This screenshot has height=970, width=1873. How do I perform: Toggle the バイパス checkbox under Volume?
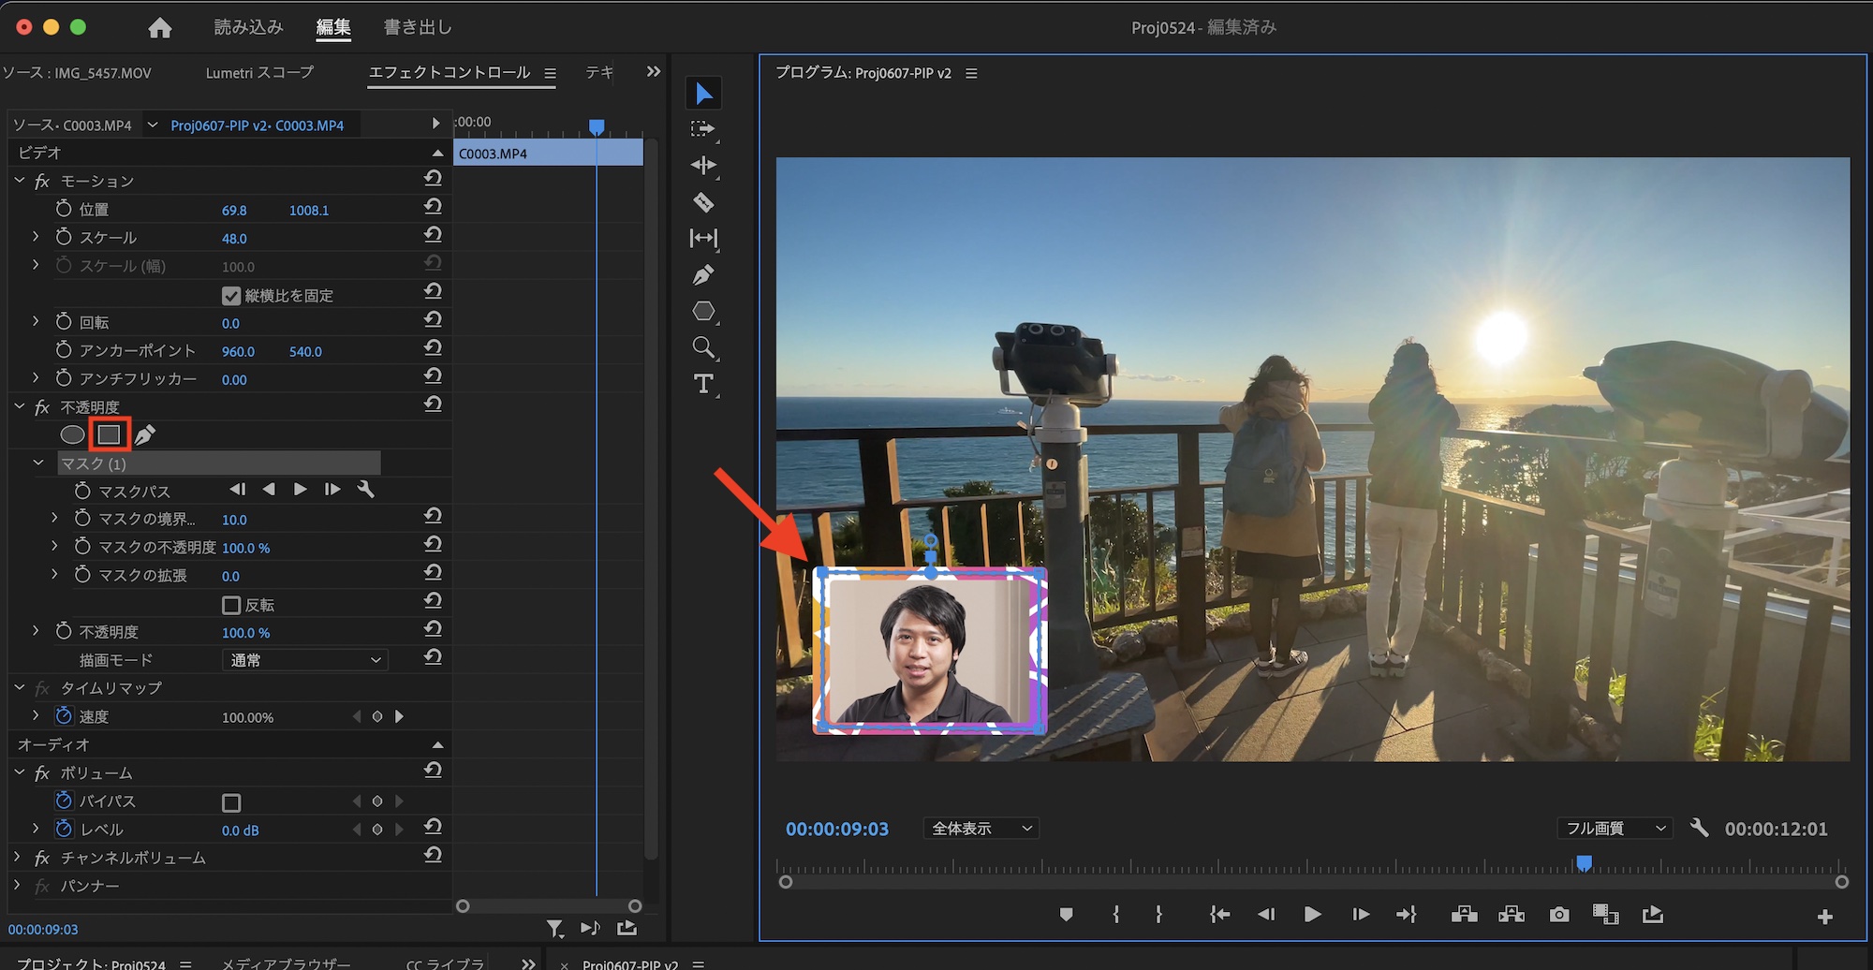click(231, 802)
